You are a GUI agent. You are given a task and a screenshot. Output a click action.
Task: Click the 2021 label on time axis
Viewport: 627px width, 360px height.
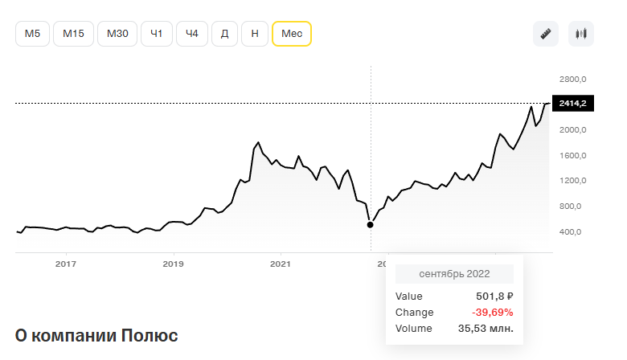(x=280, y=263)
